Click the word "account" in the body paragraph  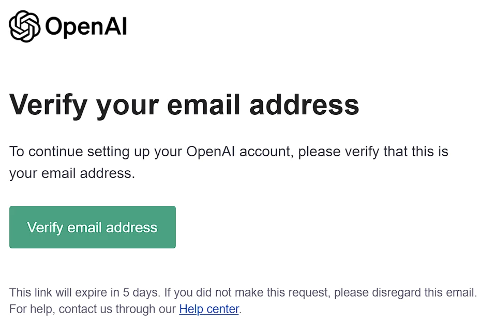point(265,152)
